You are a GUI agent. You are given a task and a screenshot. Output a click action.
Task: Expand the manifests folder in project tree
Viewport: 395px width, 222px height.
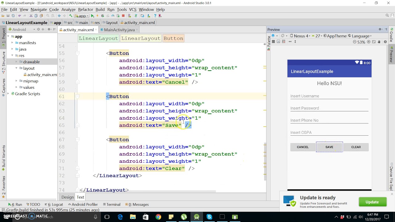tap(12, 43)
